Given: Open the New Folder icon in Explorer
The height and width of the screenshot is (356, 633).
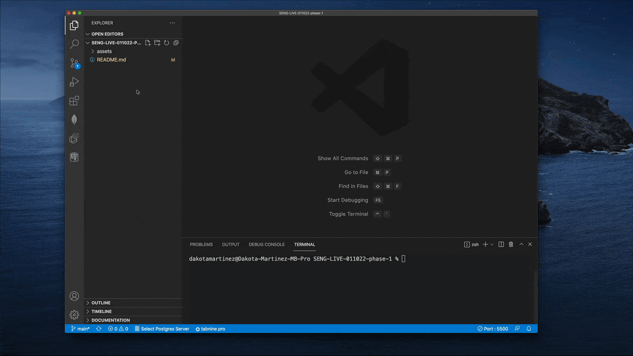Looking at the screenshot, I should (x=157, y=43).
